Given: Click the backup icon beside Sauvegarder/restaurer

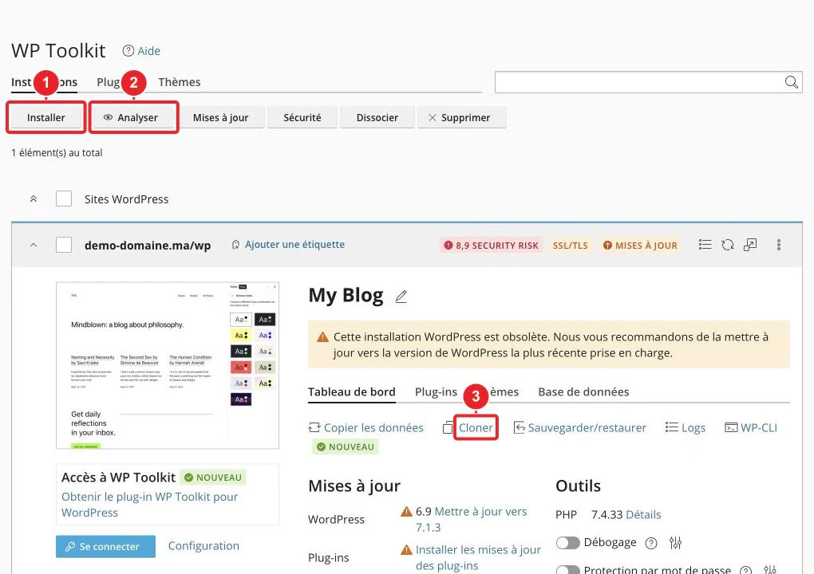Looking at the screenshot, I should point(520,427).
